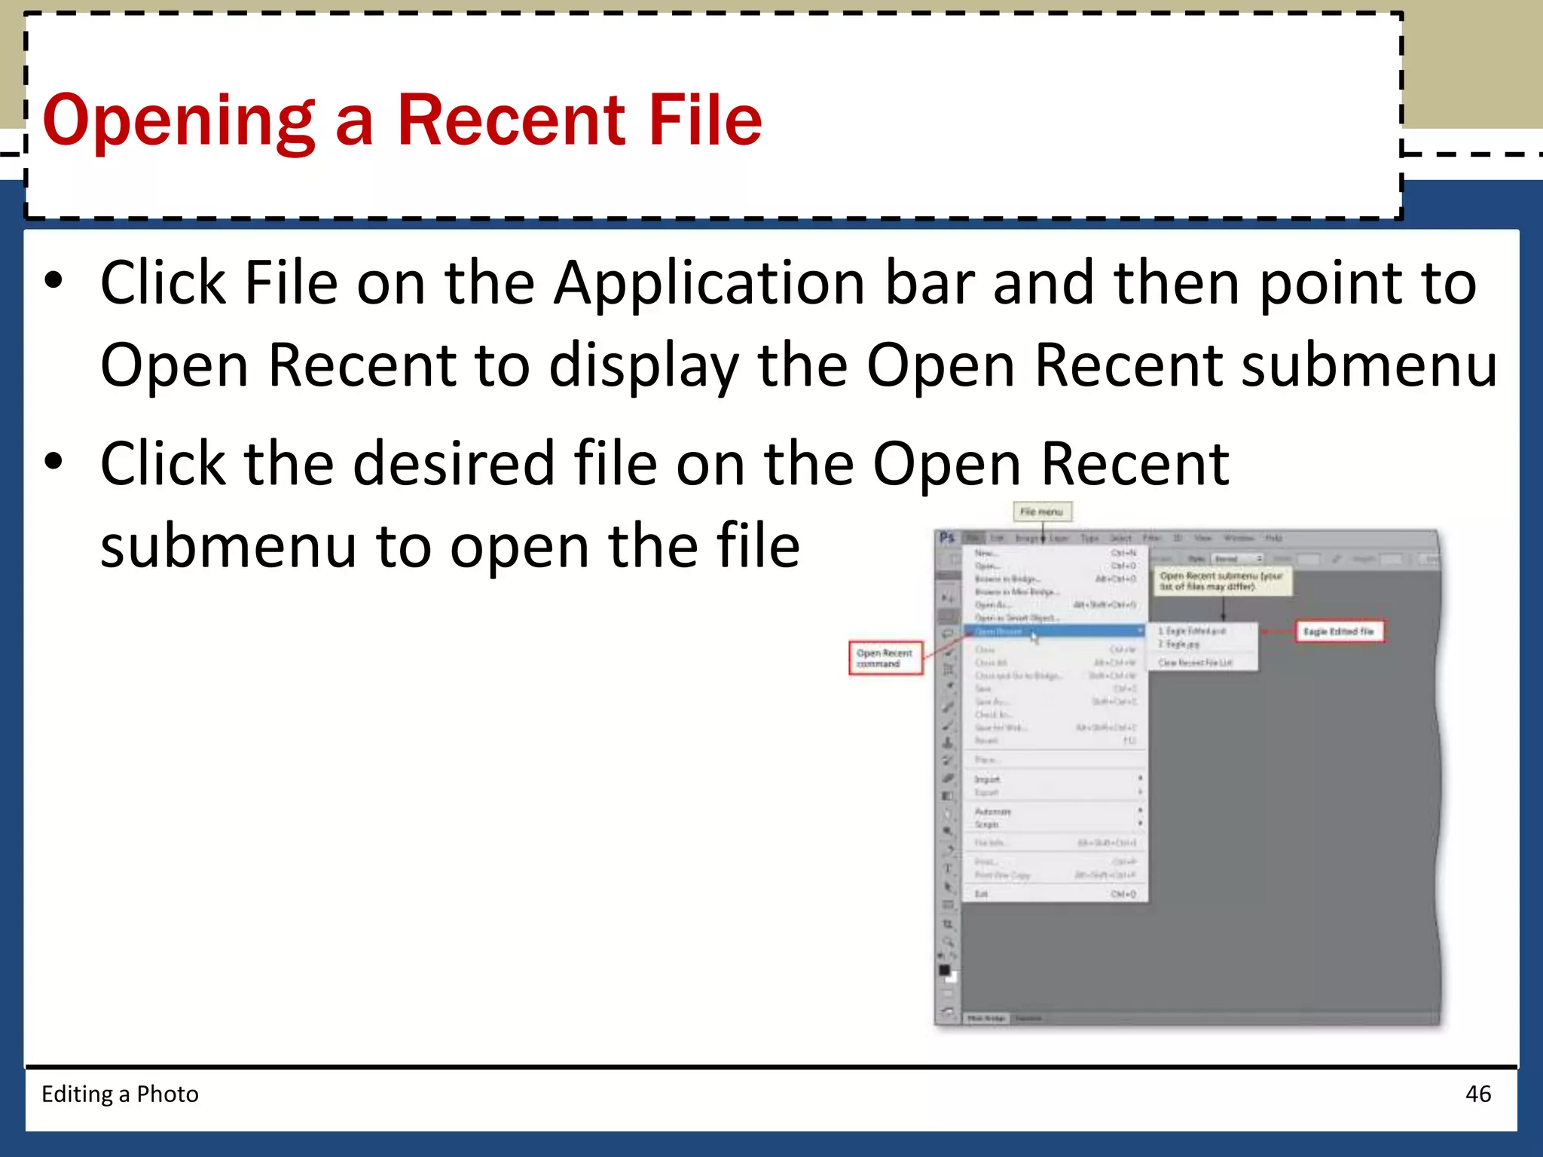
Task: Open the Type menu
Action: point(1089,538)
